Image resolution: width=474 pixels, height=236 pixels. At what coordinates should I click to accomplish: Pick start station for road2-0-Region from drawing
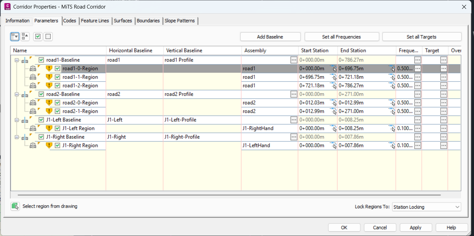(x=333, y=103)
